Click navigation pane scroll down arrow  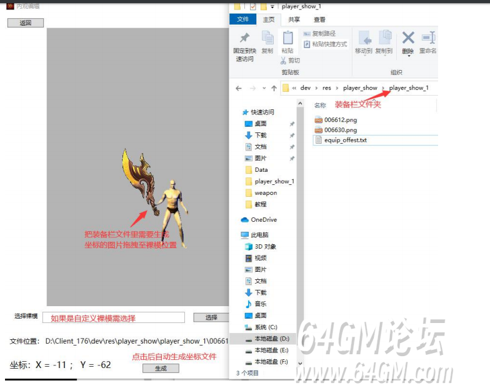tap(300, 364)
